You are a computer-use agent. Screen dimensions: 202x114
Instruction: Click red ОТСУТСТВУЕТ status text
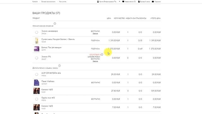click(x=95, y=55)
